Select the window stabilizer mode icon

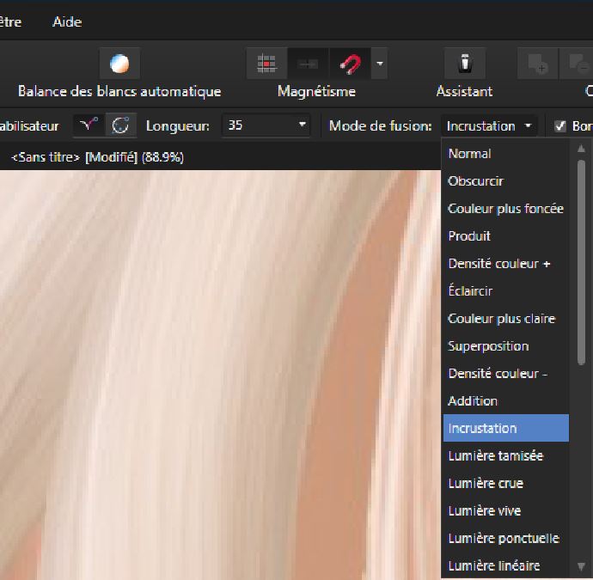tap(120, 125)
